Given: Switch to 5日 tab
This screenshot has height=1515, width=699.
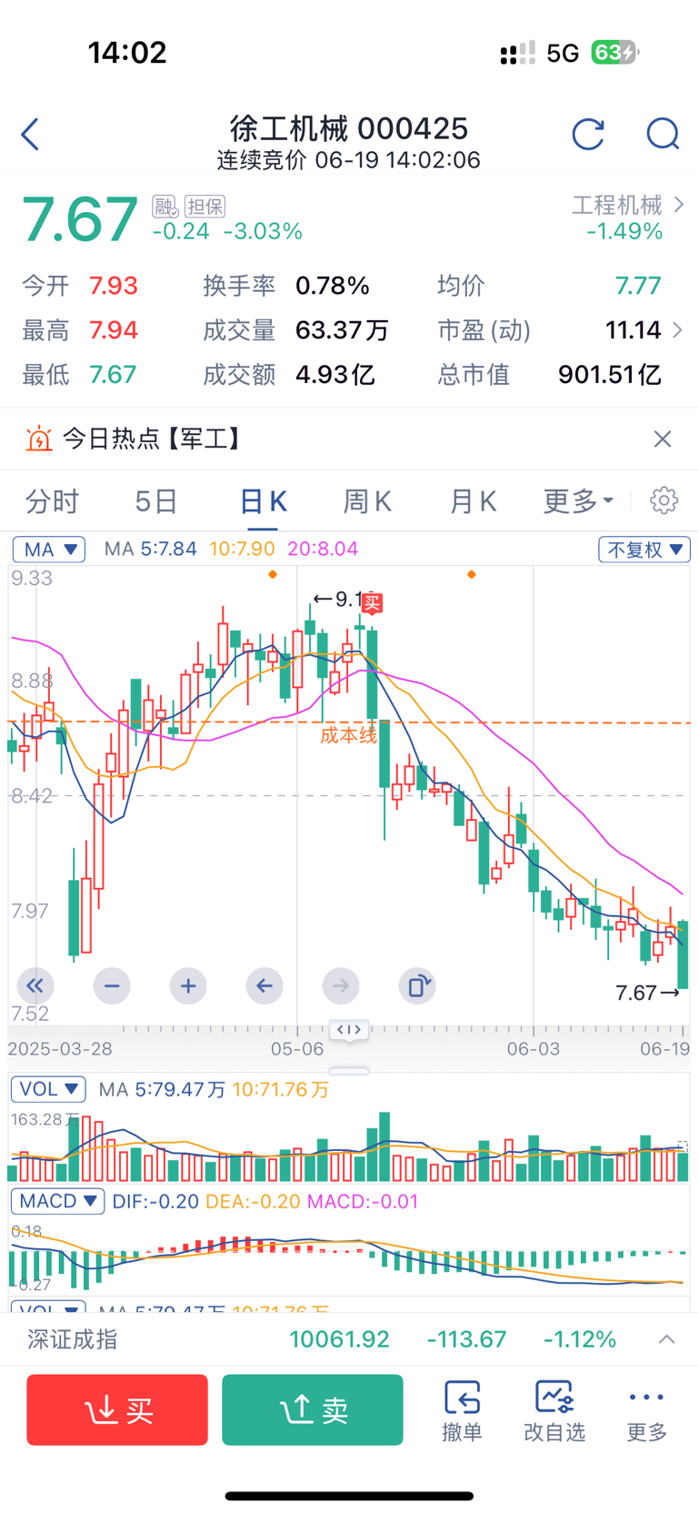Looking at the screenshot, I should coord(155,500).
